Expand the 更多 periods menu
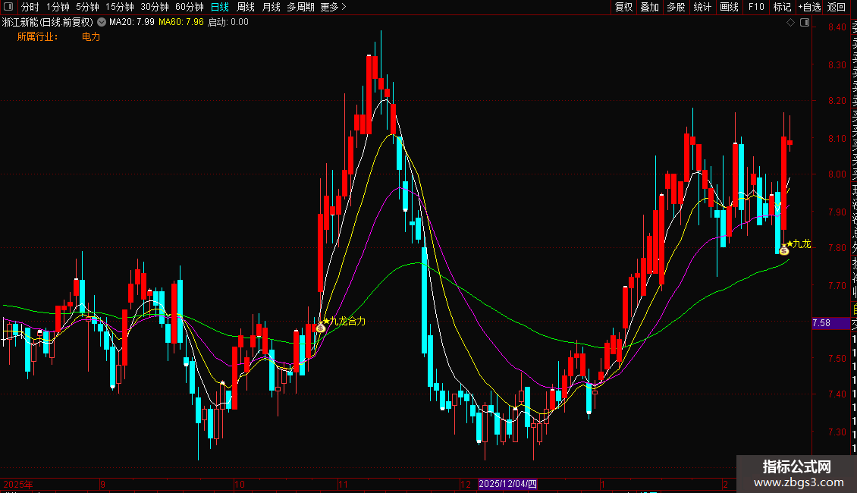 (334, 7)
